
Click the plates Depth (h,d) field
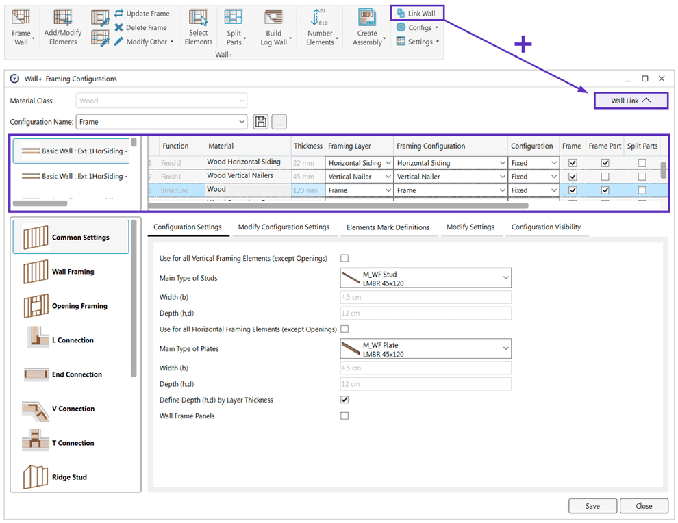pos(425,384)
